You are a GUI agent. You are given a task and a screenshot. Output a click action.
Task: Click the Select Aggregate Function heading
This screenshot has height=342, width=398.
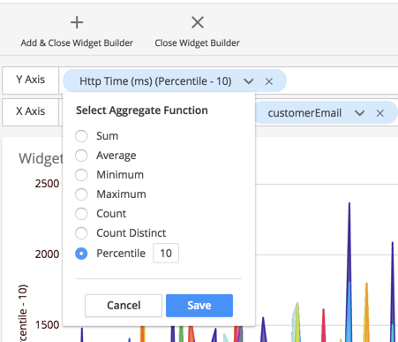pos(142,110)
